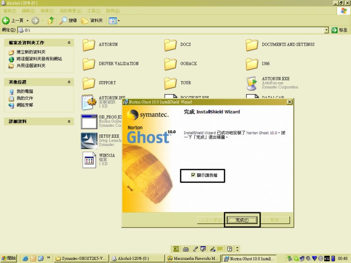
Task: Select the SETUP.EXE Setup Launcher icon
Action: point(89,141)
